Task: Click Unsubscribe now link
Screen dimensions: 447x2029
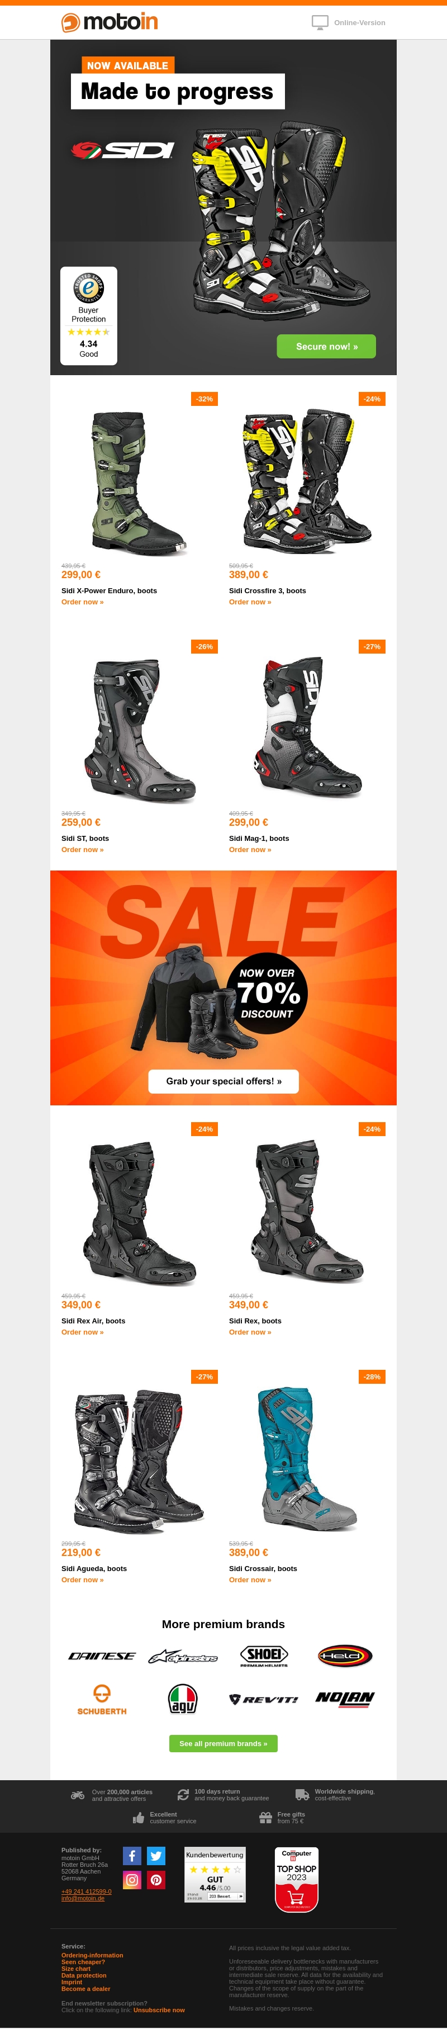Action: [159, 2010]
